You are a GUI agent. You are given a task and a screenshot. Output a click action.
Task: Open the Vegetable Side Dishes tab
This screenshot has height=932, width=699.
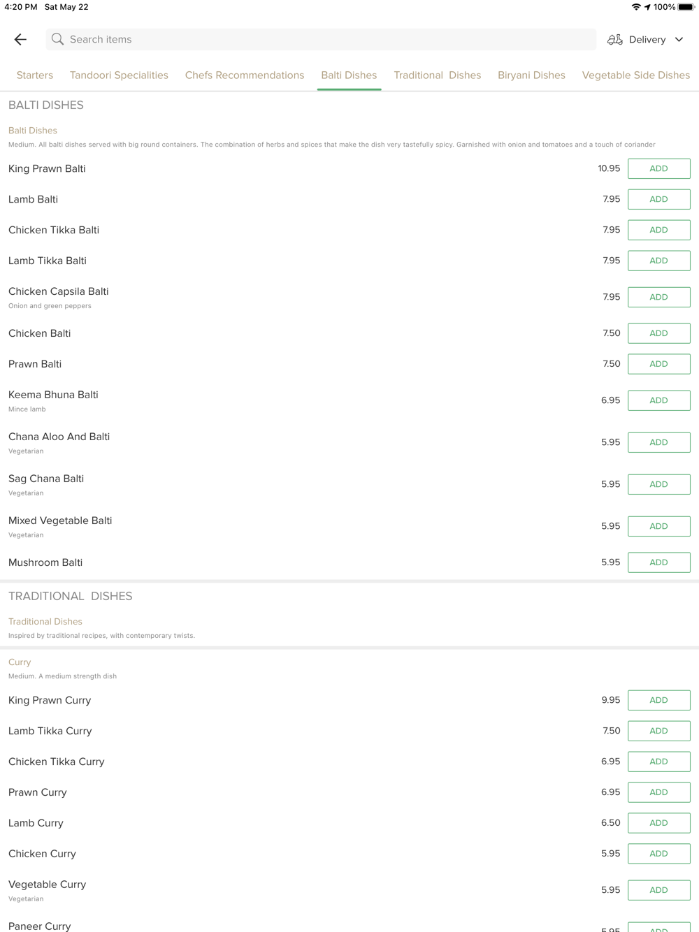pos(636,75)
